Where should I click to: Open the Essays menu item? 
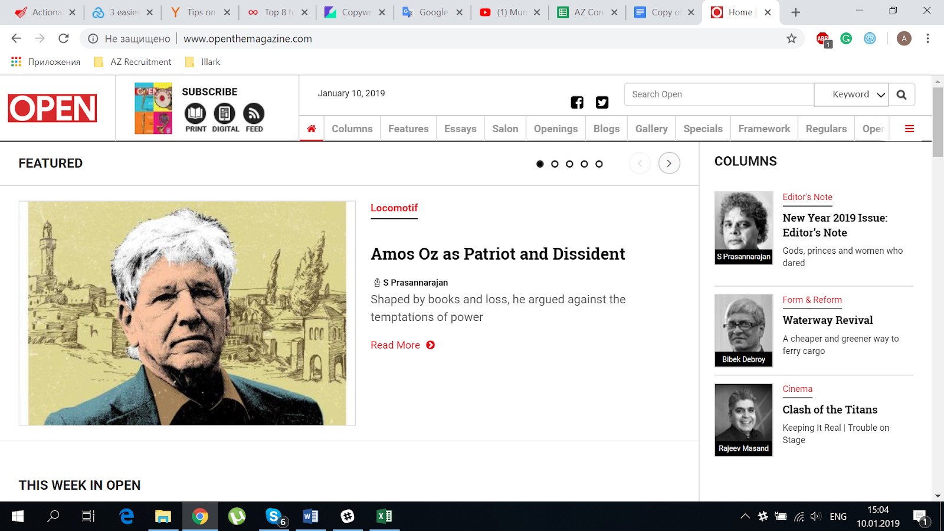(x=460, y=129)
